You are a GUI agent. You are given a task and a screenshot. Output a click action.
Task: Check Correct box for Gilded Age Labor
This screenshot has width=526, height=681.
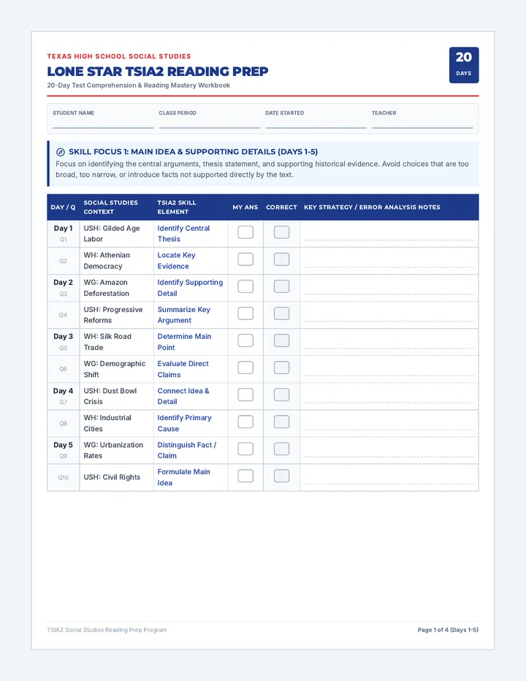point(281,232)
